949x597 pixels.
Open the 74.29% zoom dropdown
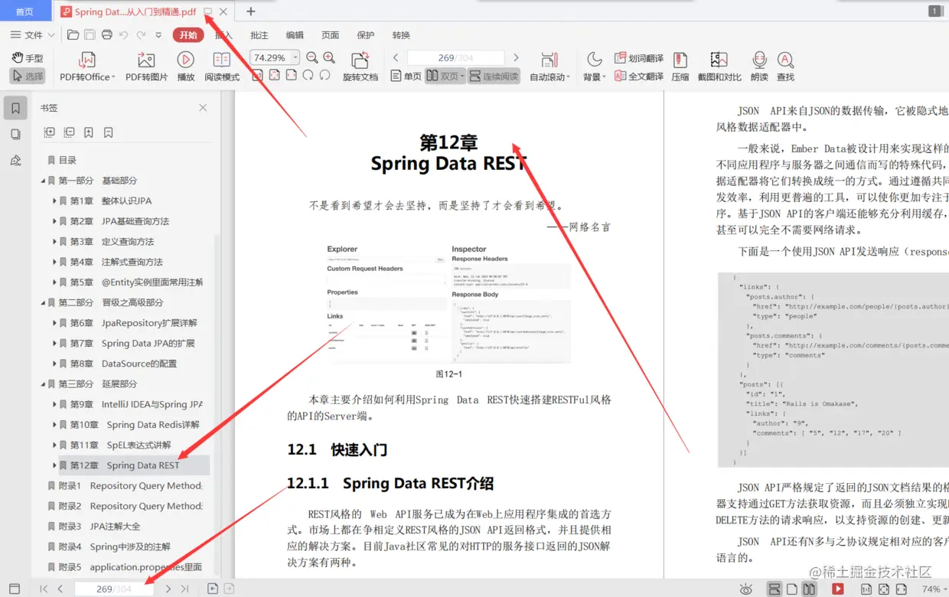tap(295, 58)
